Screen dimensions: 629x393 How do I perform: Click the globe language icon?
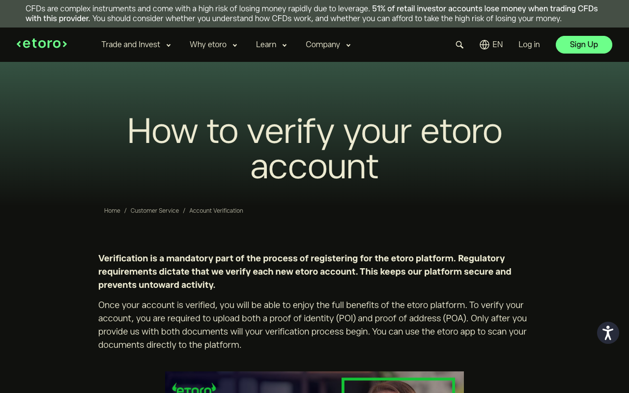pyautogui.click(x=485, y=45)
